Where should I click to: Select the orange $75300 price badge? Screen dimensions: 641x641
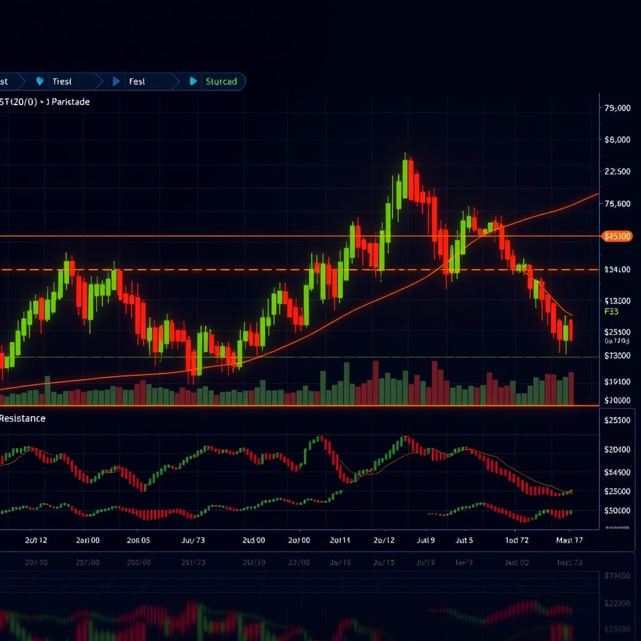[617, 236]
